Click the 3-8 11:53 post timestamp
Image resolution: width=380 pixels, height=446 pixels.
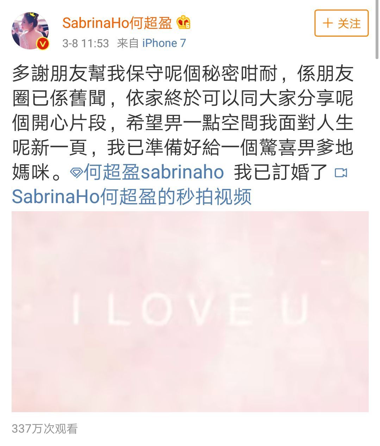click(x=86, y=43)
